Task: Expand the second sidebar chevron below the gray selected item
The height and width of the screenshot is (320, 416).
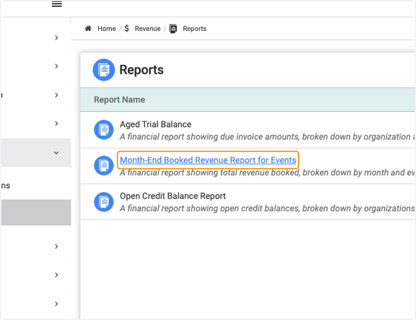Action: click(x=57, y=275)
